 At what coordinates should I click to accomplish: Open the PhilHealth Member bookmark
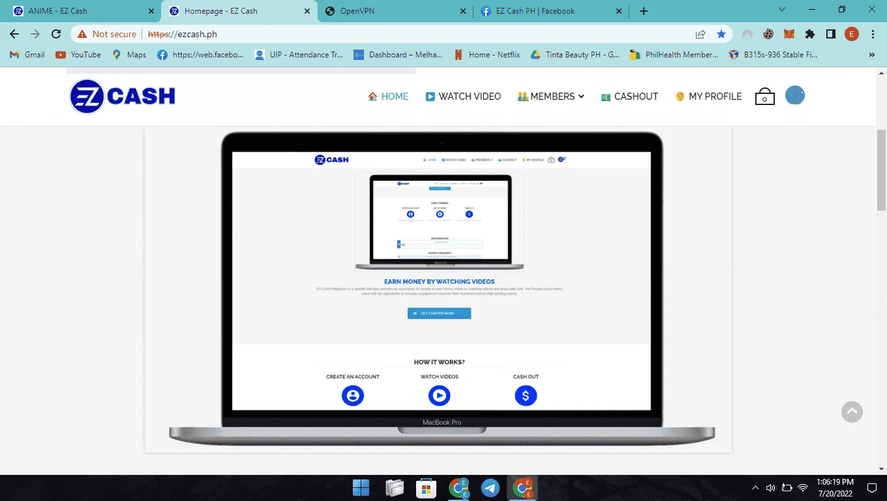click(x=674, y=55)
